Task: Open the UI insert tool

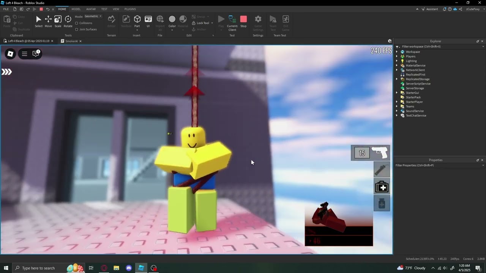Action: 148,21
